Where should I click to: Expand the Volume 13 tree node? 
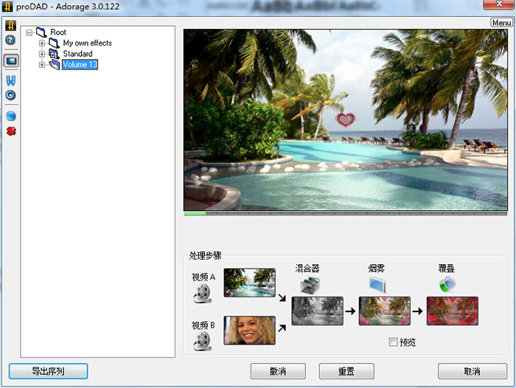[x=42, y=65]
